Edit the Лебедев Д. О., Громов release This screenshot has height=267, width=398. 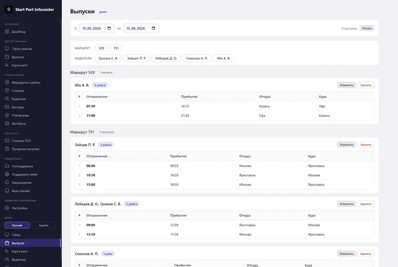pos(346,204)
